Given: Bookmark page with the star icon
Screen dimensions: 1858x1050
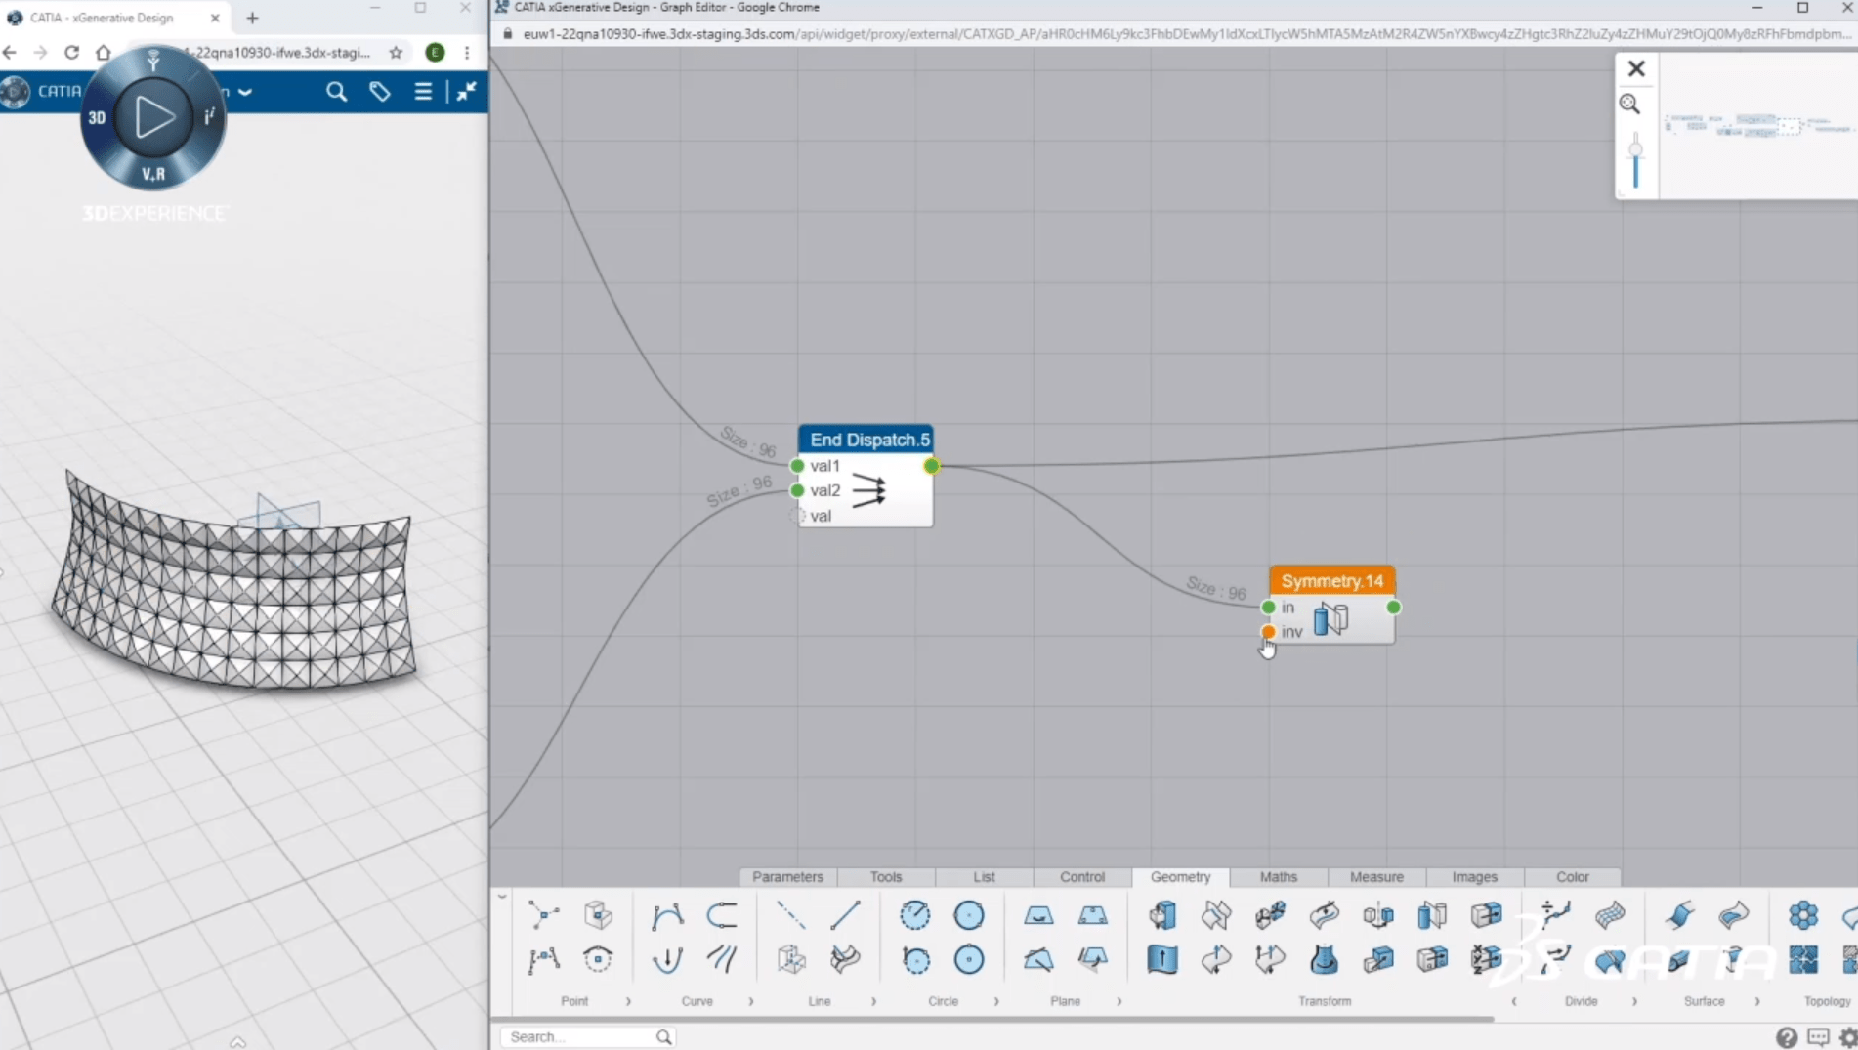Looking at the screenshot, I should coord(396,53).
